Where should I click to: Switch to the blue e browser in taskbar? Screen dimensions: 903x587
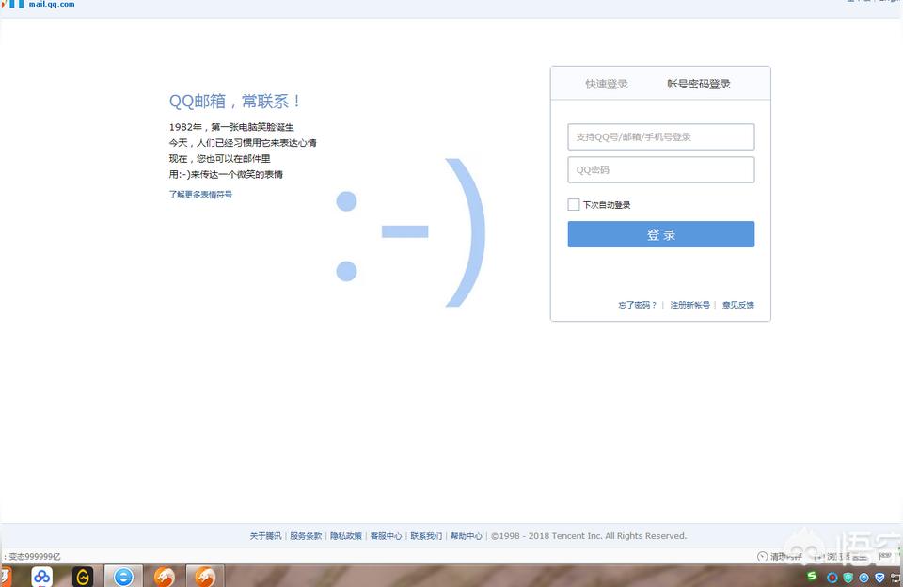point(123,576)
